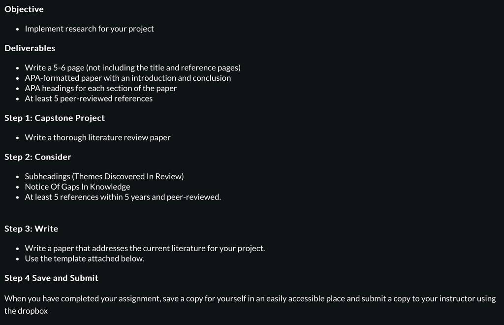The image size is (504, 325).
Task: Click 'Write a paper that addresses' bullet
Action: tap(145, 249)
